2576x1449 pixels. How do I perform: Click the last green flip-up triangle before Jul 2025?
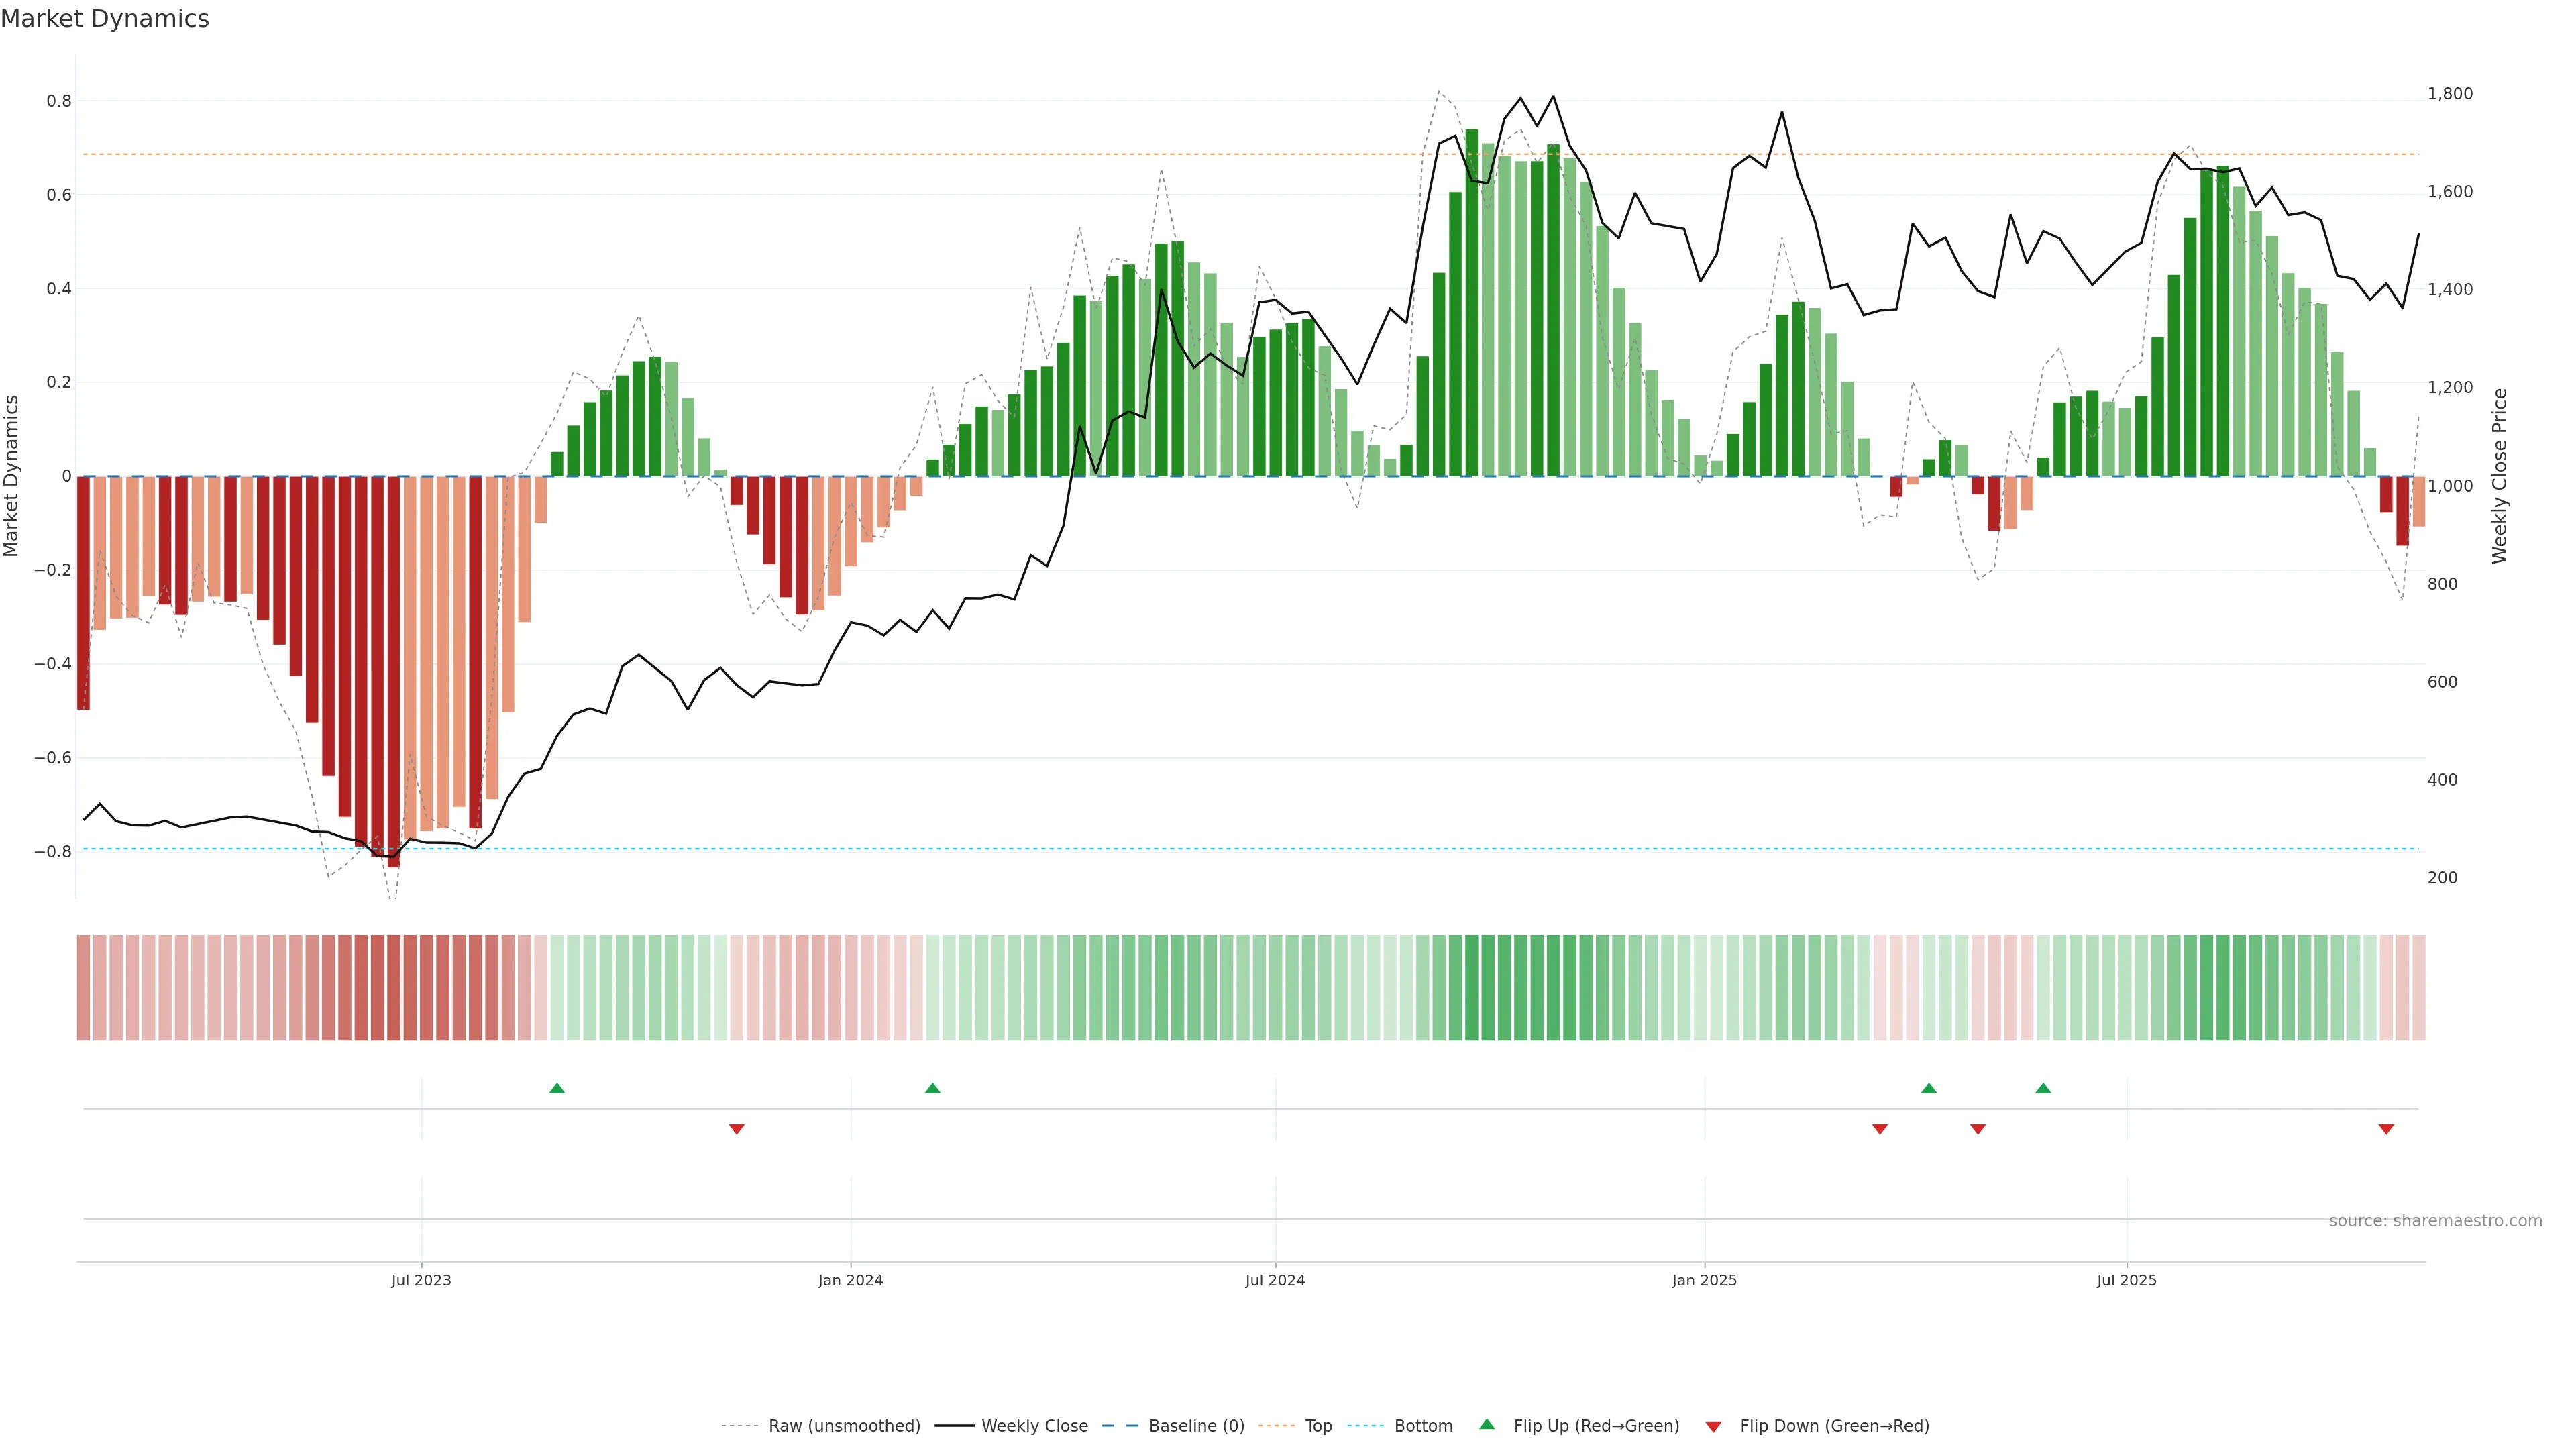[2043, 1088]
